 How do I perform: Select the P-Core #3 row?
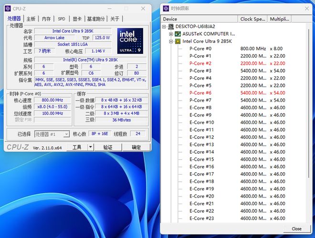coord(237,71)
